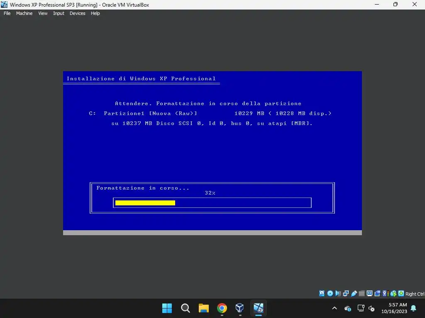Open File Explorer from the taskbar
Screen dimensions: 425x318
coord(203,308)
